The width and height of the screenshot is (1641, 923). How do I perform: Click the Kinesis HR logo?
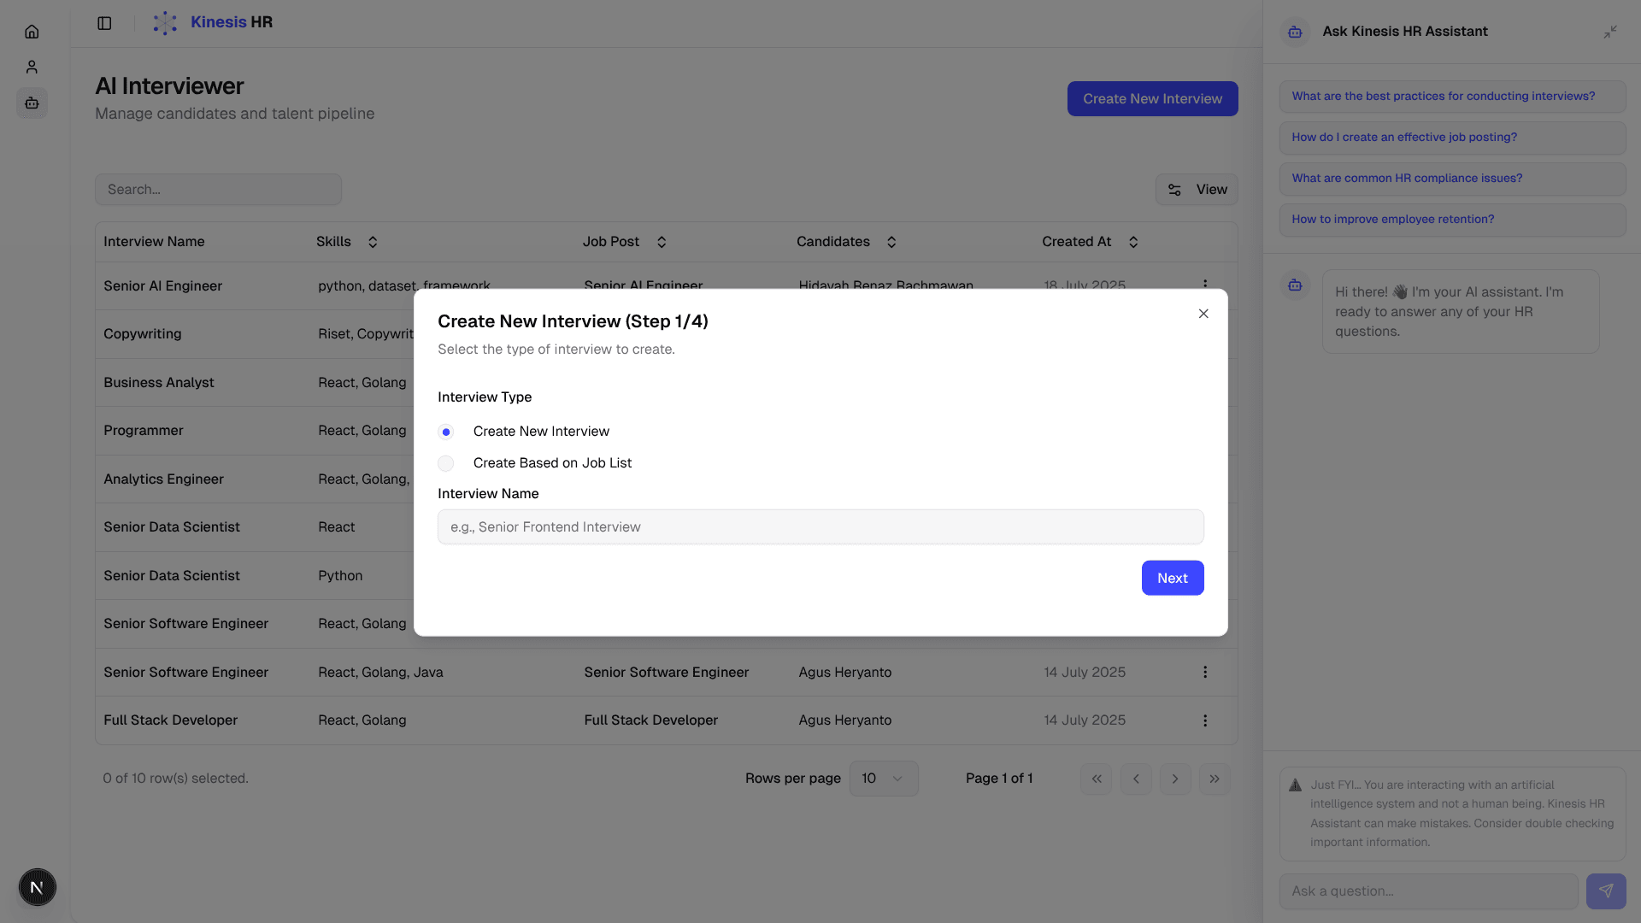coord(211,22)
